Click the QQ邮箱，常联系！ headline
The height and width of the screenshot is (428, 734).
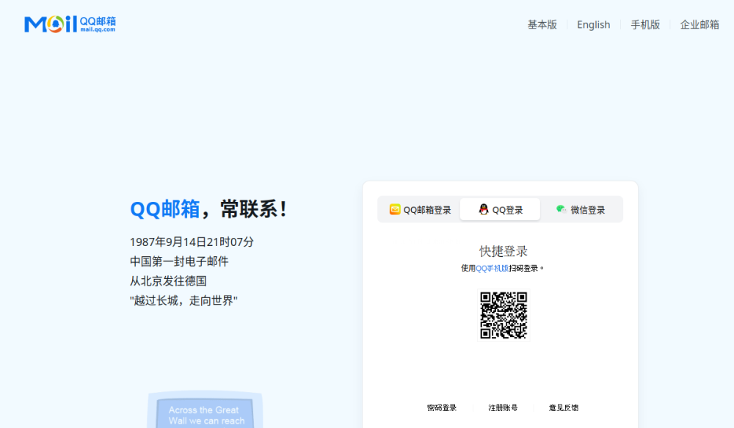pos(208,208)
